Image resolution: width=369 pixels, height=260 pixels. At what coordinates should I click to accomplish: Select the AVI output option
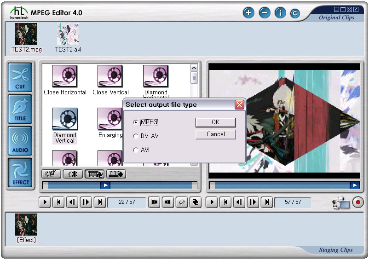point(141,150)
